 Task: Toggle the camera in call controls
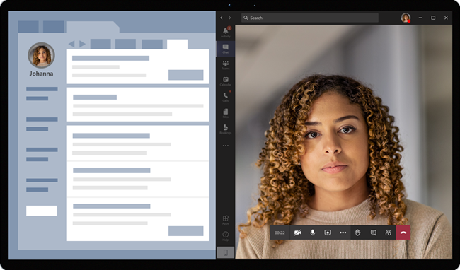[297, 233]
